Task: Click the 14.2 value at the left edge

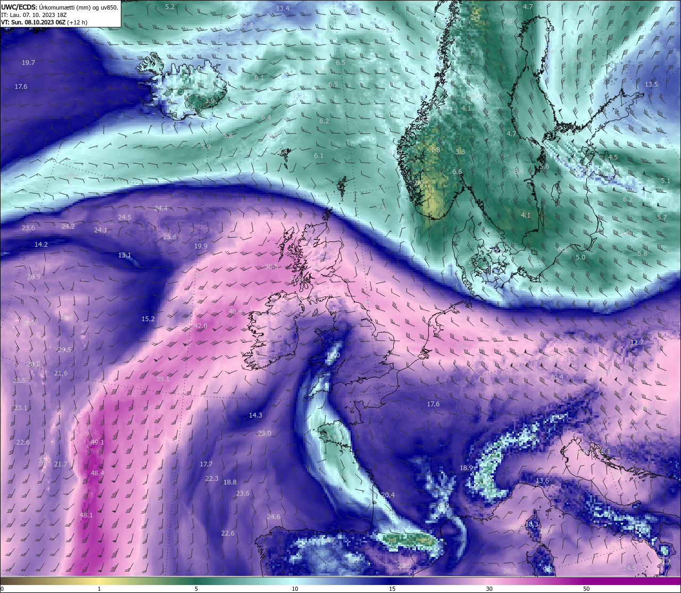Action: coord(41,245)
